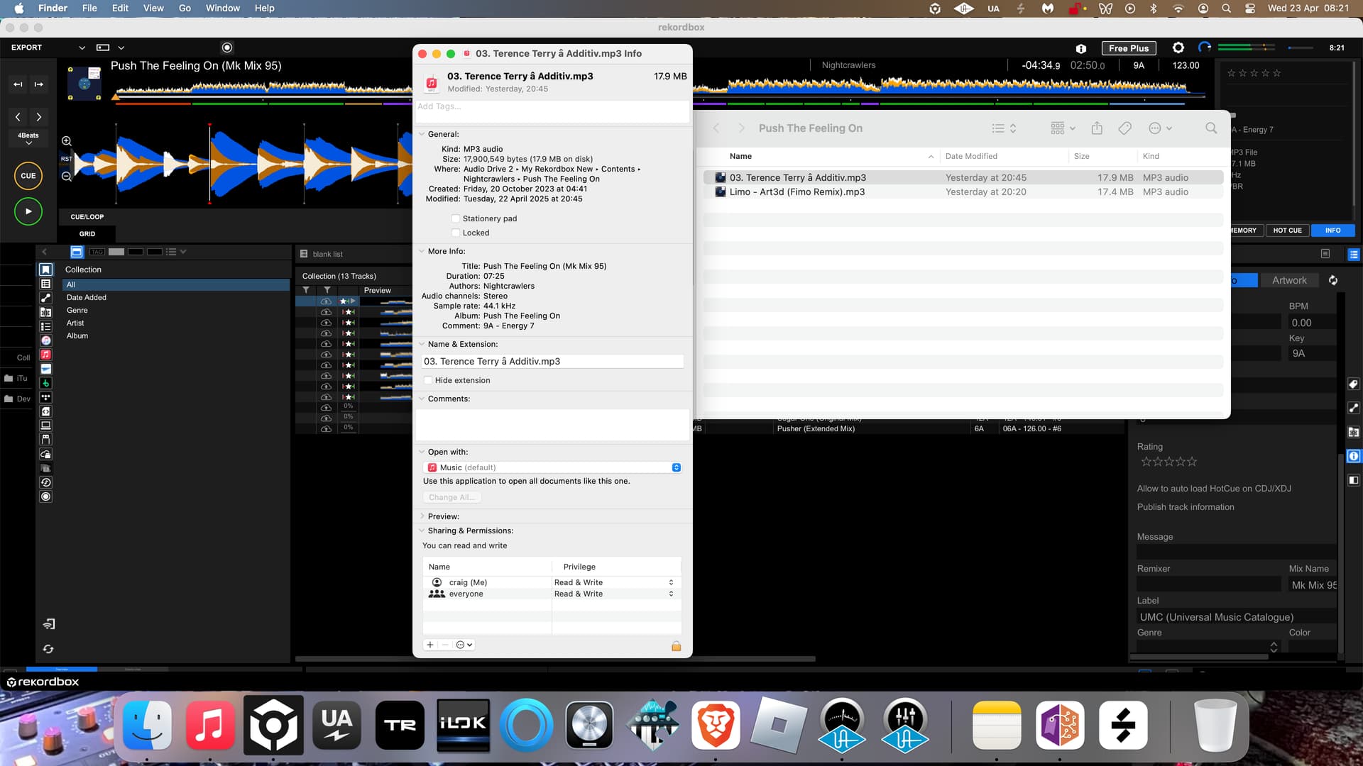Screen dimensions: 1363x766
Task: Click the authentication lock in Info window
Action: click(x=676, y=645)
